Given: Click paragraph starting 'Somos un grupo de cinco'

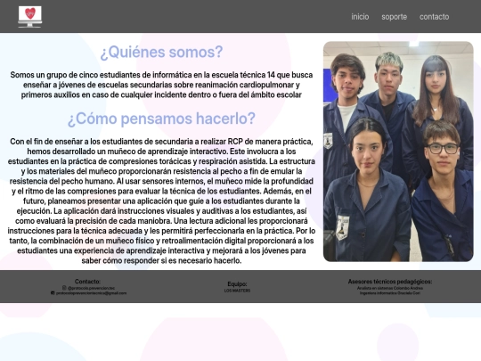Looking at the screenshot, I should click(161, 85).
